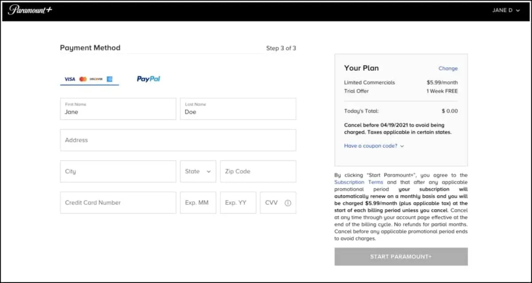Open the State dropdown

coord(198,171)
